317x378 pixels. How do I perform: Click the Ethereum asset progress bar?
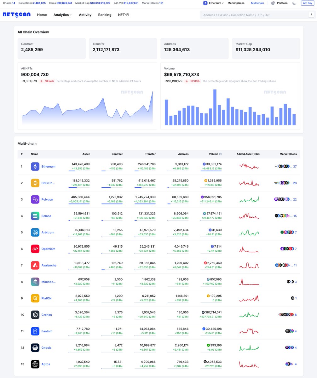click(79, 171)
